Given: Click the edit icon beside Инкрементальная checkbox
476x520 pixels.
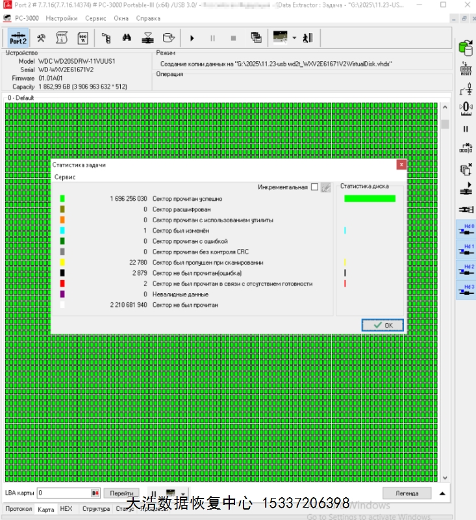Looking at the screenshot, I should coord(326,187).
